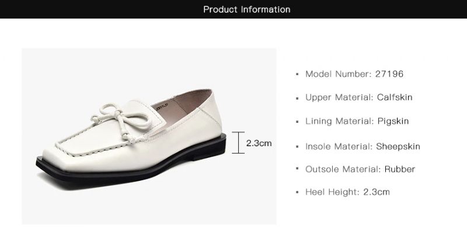The width and height of the screenshot is (467, 227).
Task: Select the Upper Material: Calfskin line
Action: point(358,97)
